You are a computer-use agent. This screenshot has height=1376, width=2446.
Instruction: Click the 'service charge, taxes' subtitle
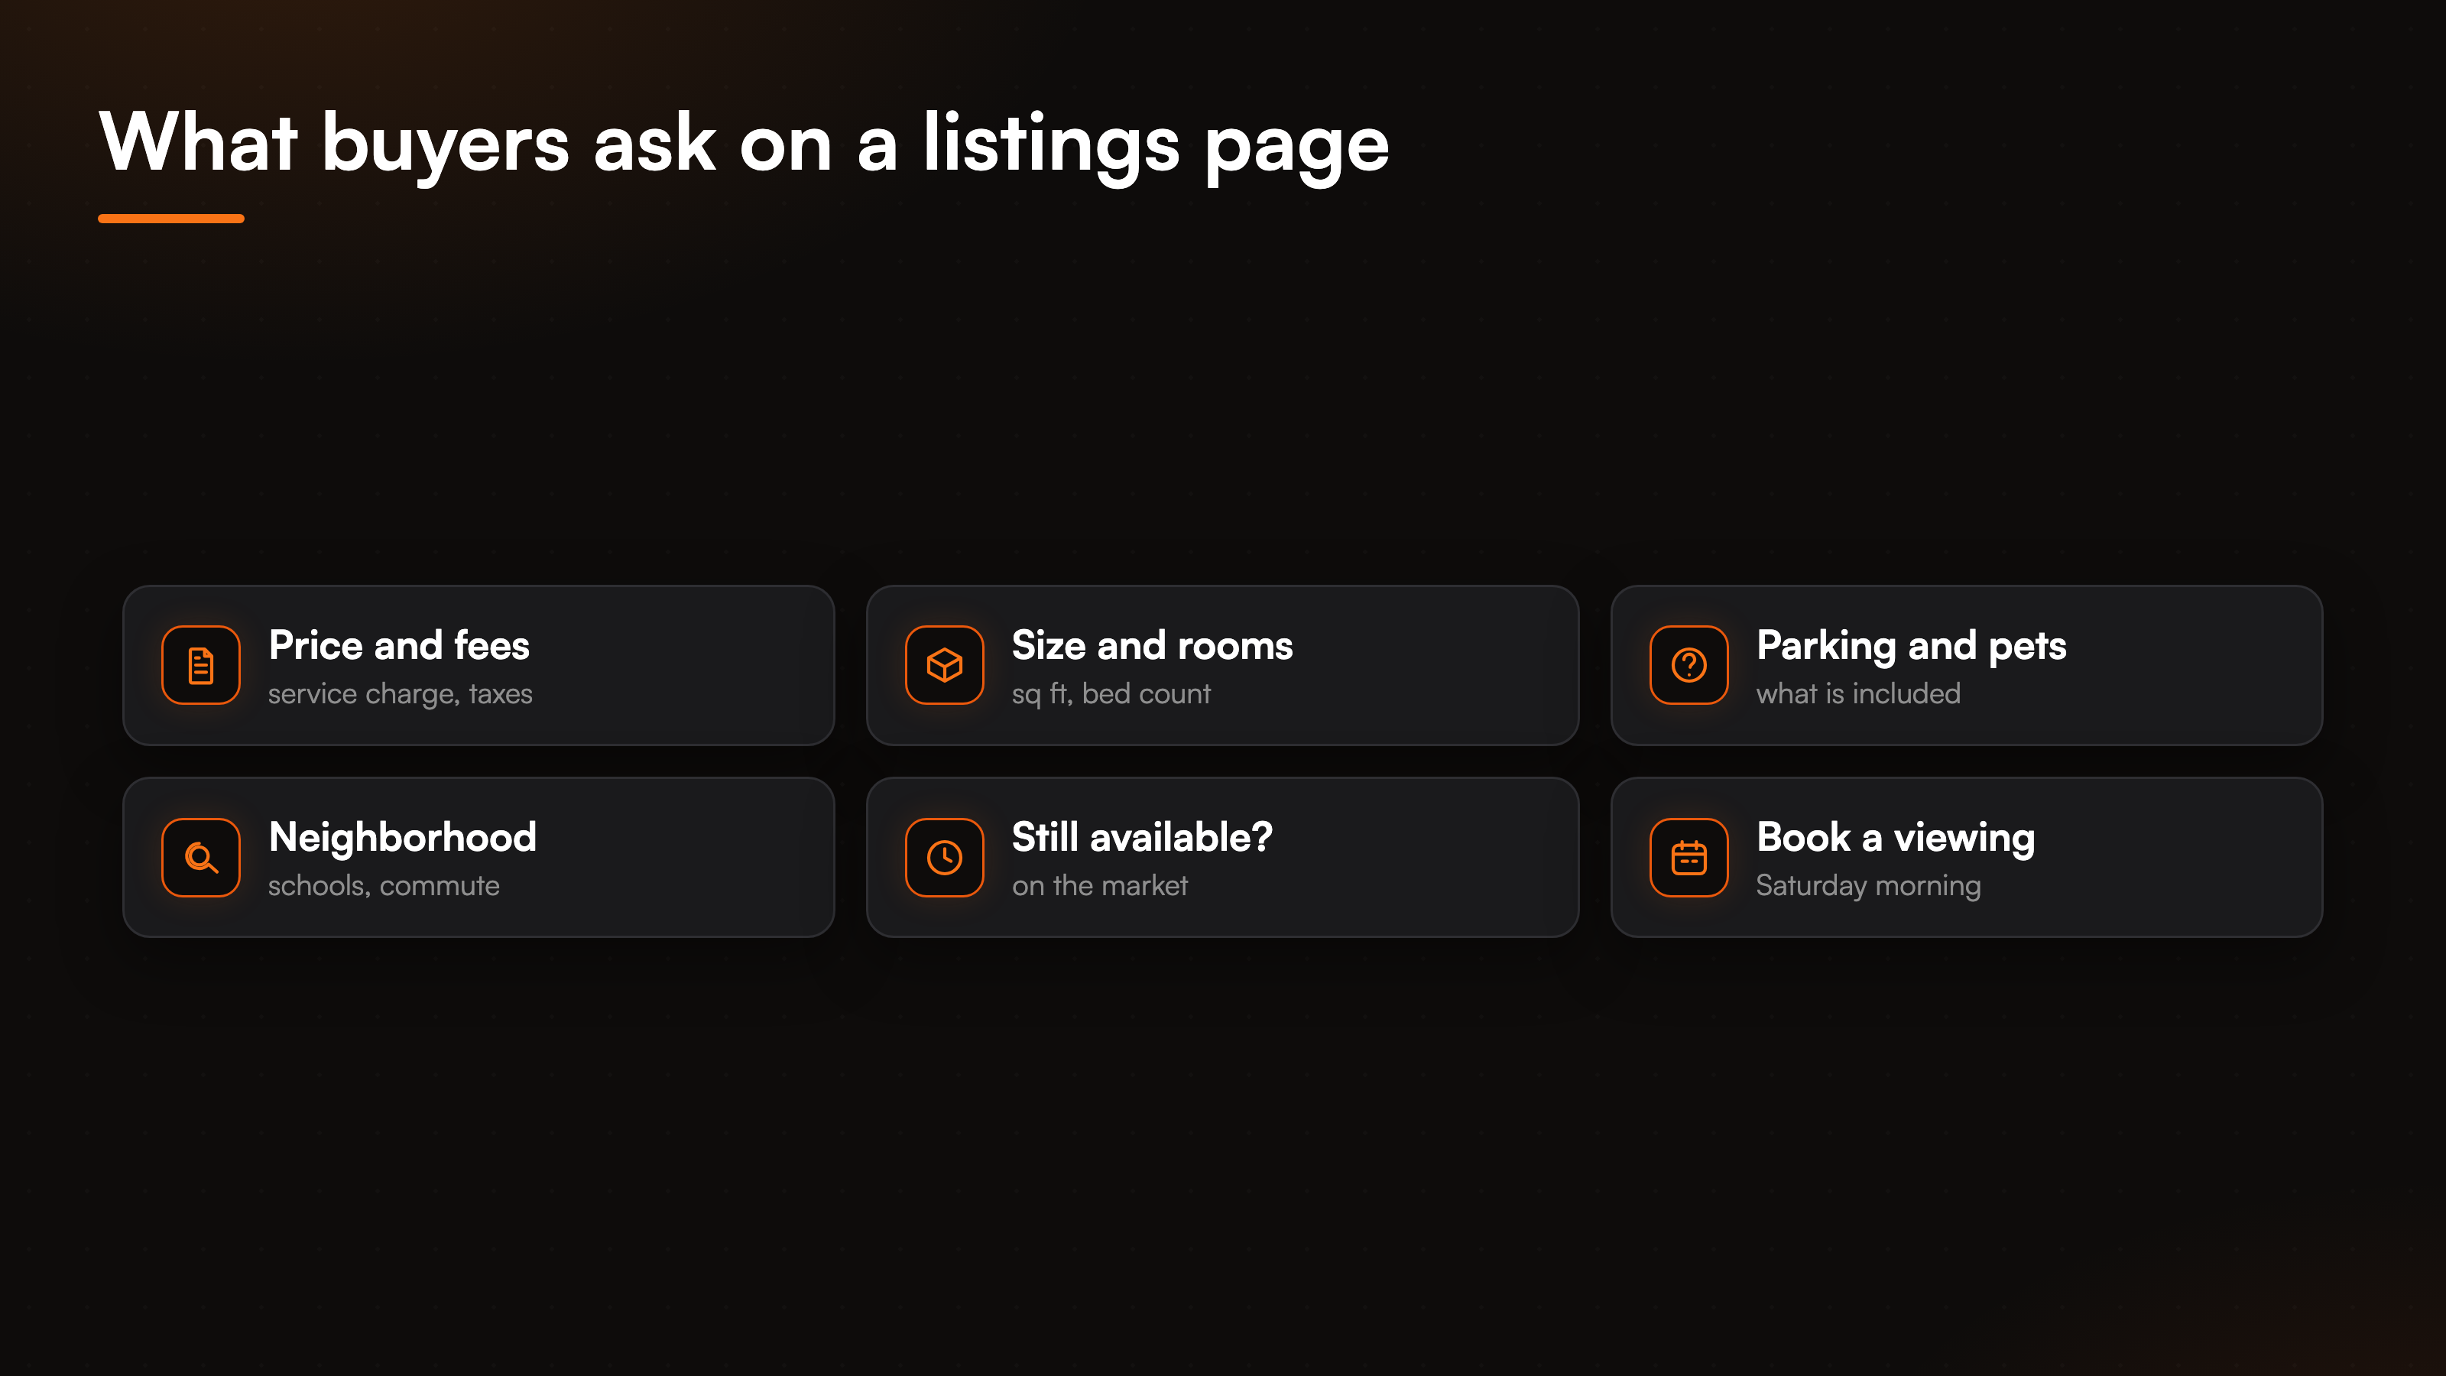click(x=400, y=694)
